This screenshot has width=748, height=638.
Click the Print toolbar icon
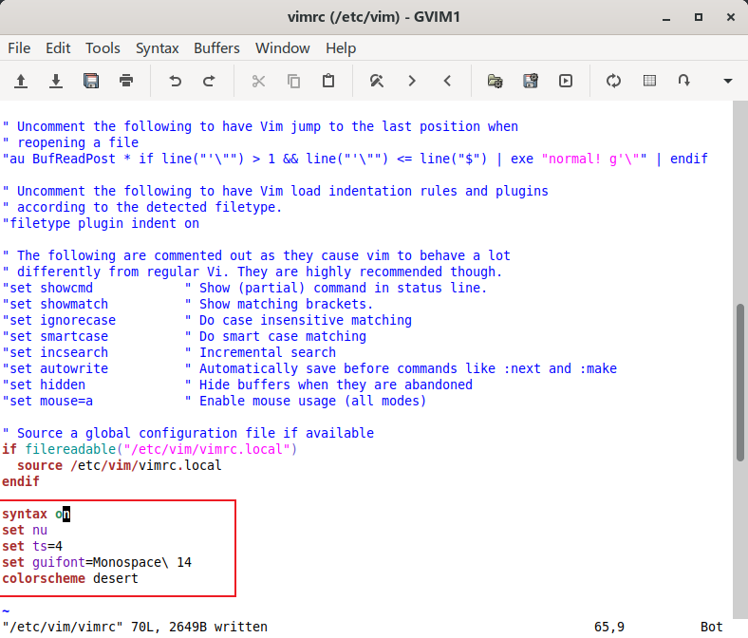click(x=126, y=81)
